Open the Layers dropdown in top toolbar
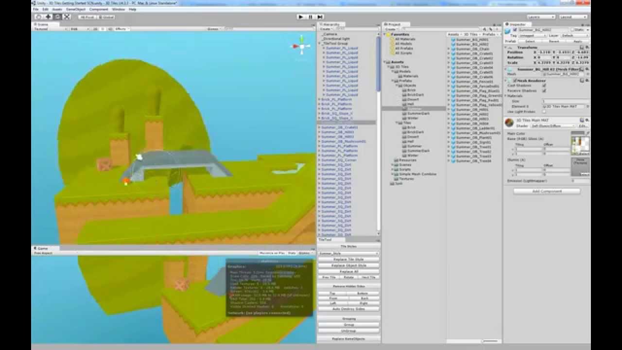 point(540,17)
